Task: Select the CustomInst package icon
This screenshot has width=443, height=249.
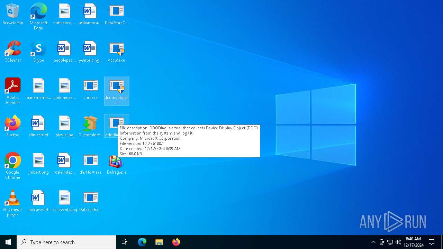Action: tap(90, 127)
